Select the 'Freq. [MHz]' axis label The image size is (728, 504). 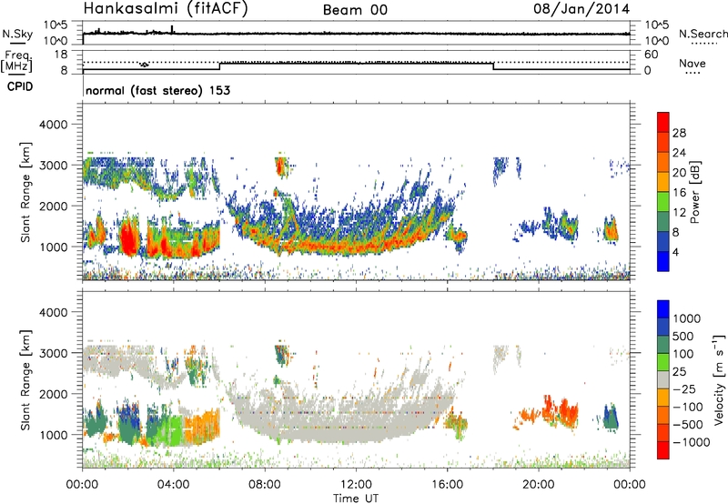[16, 62]
